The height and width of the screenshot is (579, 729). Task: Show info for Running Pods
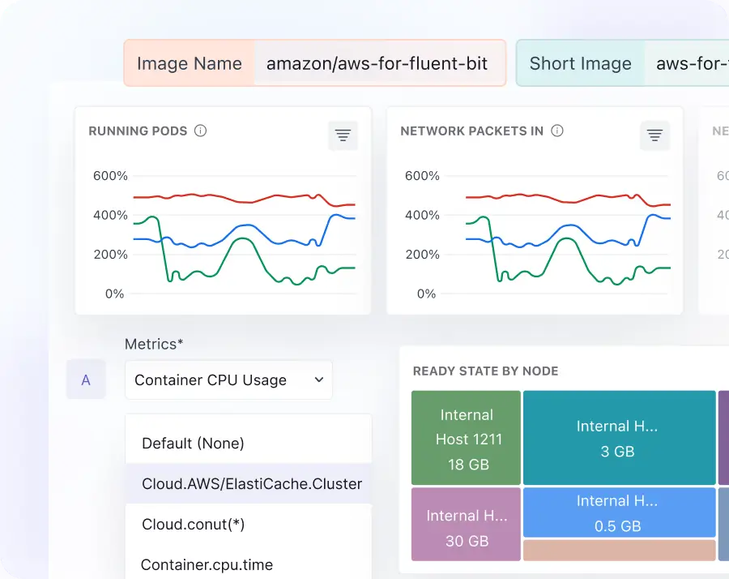(x=200, y=131)
